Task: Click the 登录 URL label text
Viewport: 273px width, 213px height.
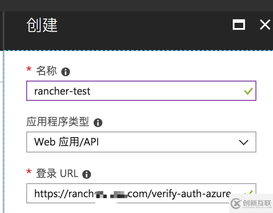Action: 57,174
